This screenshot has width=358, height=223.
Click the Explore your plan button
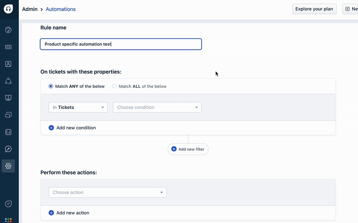click(x=314, y=9)
